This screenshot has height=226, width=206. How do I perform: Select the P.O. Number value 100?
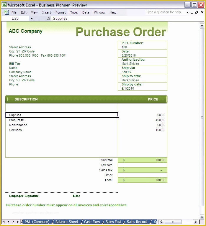pyautogui.click(x=124, y=47)
